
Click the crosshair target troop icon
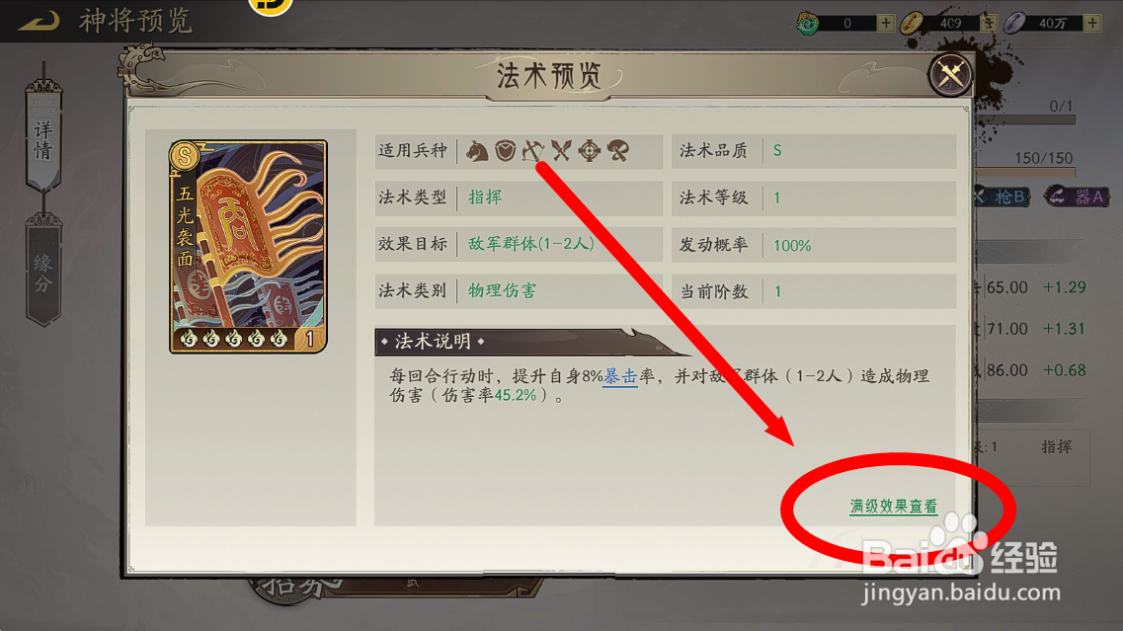point(590,150)
